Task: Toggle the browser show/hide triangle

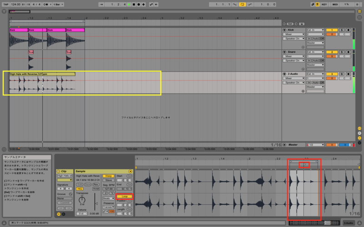Action: (x=4, y=11)
